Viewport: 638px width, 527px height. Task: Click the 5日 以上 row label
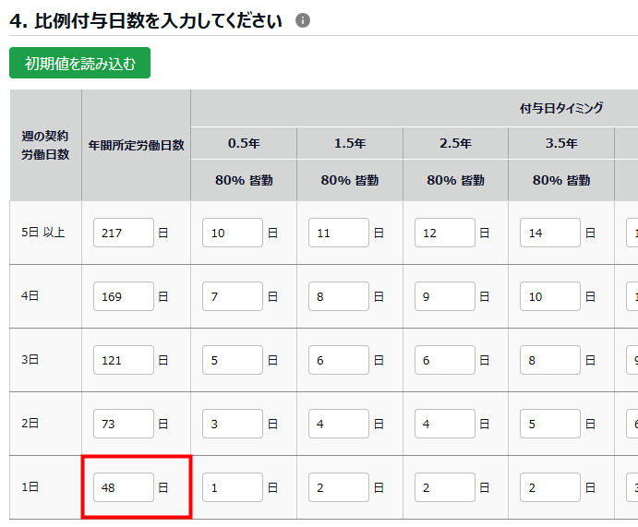click(43, 233)
